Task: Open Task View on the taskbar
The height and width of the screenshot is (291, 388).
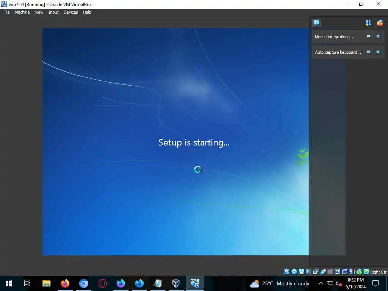Action: pyautogui.click(x=27, y=283)
